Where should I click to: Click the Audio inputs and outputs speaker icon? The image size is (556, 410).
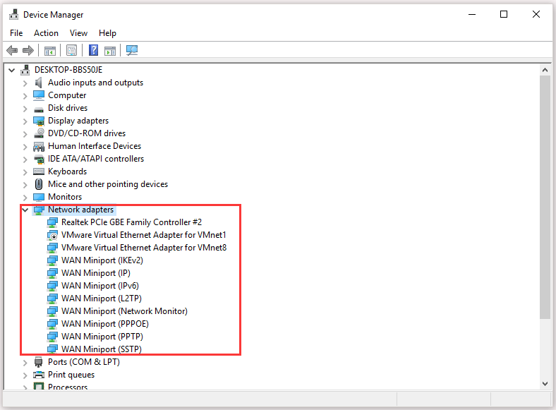pos(39,83)
